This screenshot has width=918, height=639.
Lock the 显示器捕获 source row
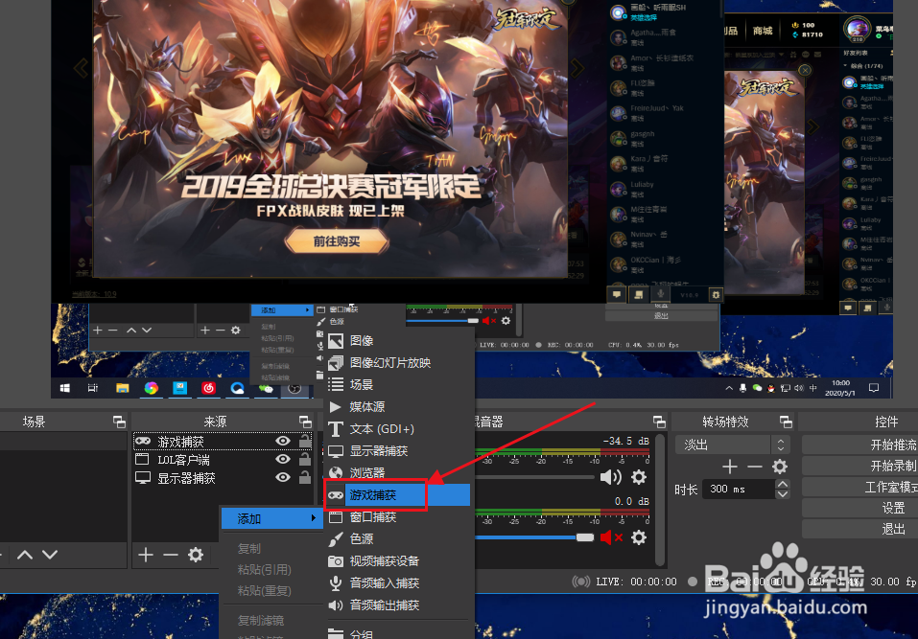point(305,477)
